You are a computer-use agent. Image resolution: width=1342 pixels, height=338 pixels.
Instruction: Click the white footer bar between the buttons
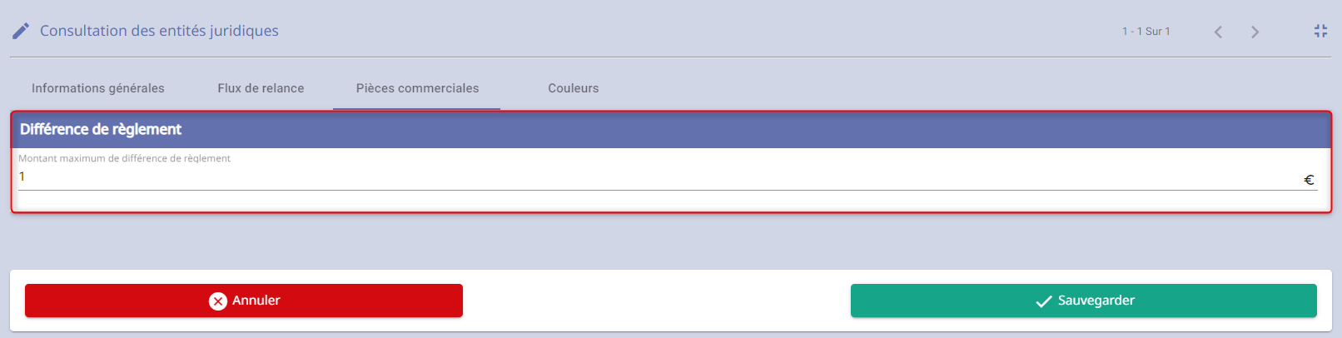pos(656,301)
